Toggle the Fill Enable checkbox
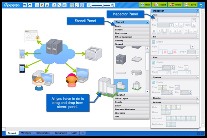 click(154, 42)
